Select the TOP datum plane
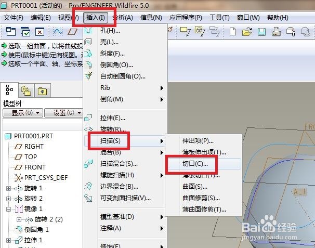 pos(25,157)
